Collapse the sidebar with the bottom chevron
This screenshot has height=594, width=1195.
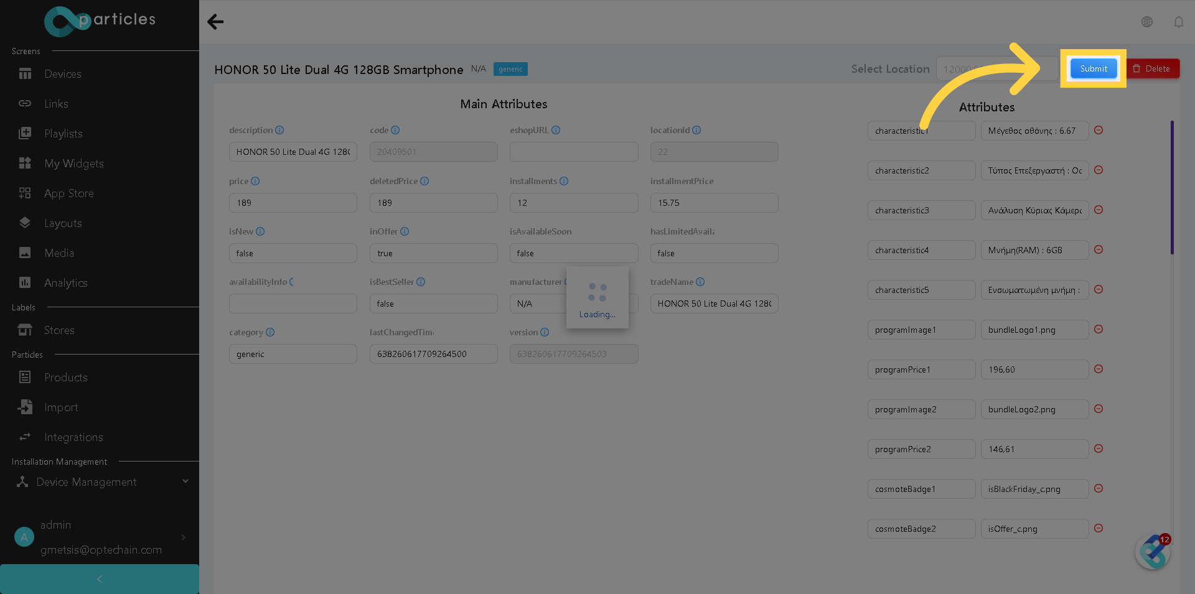(100, 579)
